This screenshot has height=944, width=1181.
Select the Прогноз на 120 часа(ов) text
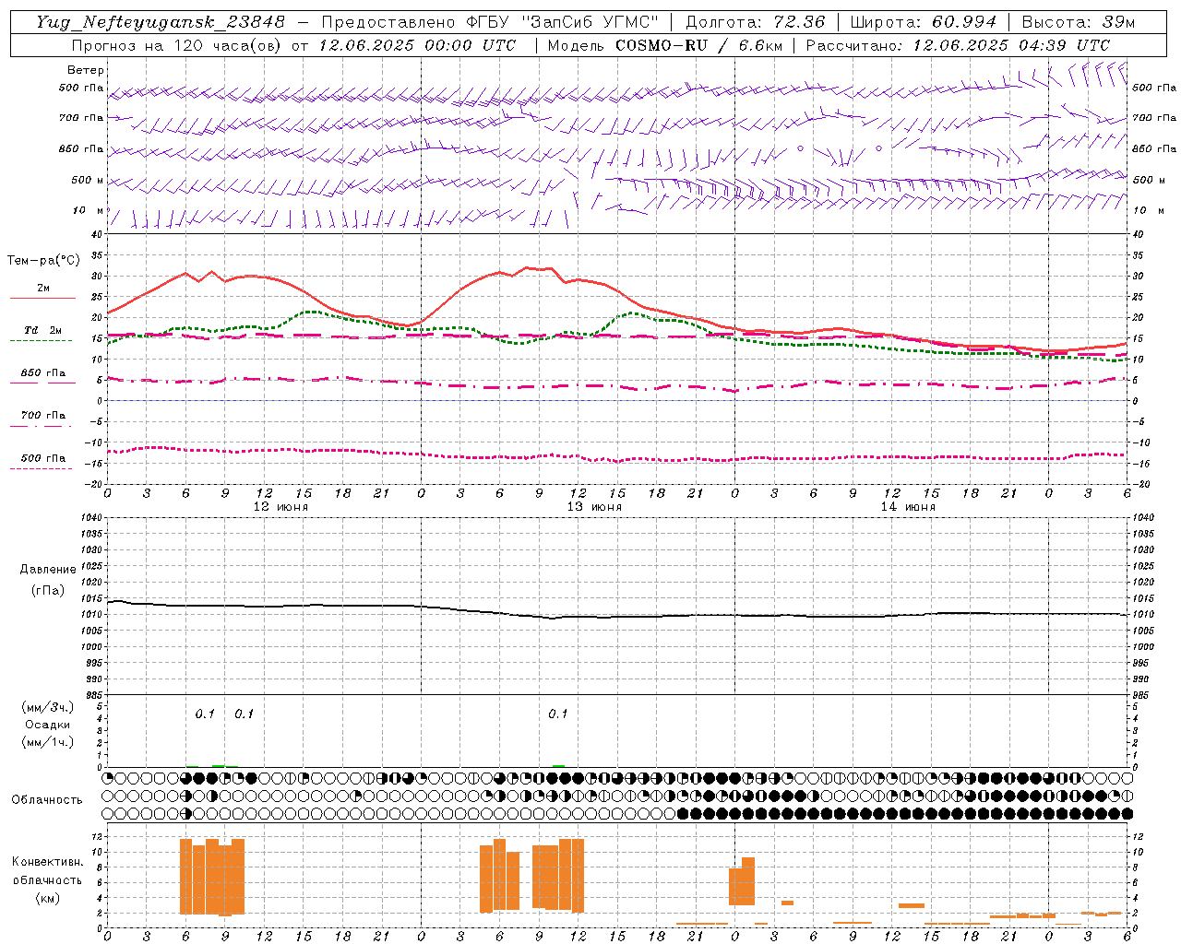pyautogui.click(x=177, y=45)
